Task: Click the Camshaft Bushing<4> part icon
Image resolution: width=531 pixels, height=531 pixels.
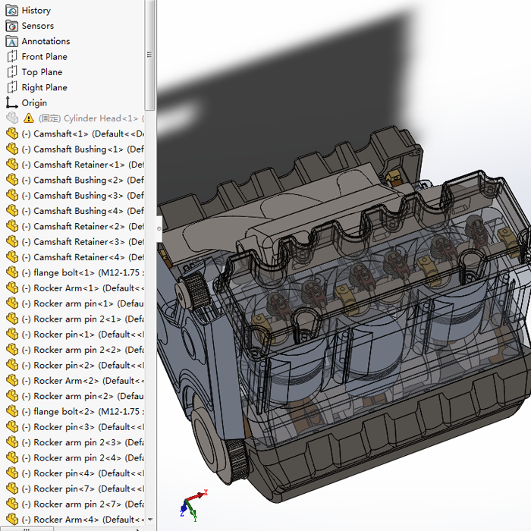Action: coord(12,211)
